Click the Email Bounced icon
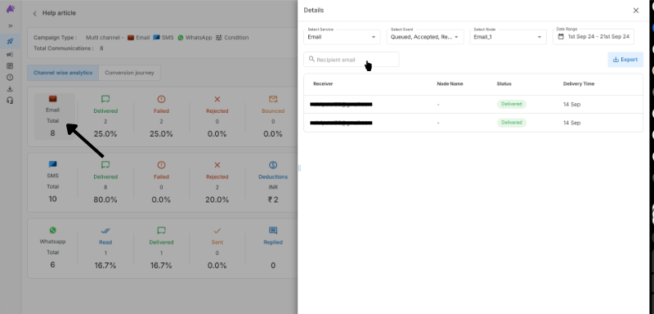The image size is (654, 314). click(273, 99)
